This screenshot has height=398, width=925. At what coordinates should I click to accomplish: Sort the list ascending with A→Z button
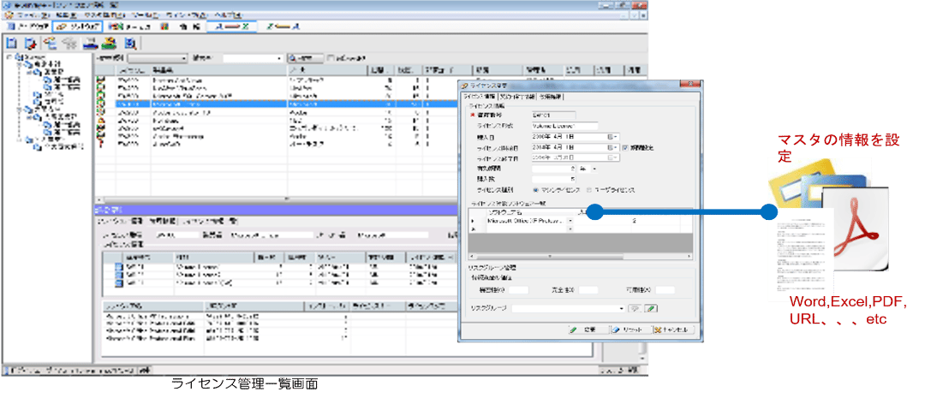[231, 27]
